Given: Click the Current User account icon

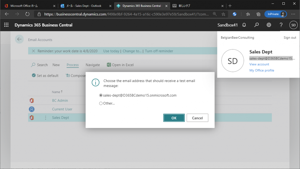Looking at the screenshot, I should pyautogui.click(x=32, y=109).
